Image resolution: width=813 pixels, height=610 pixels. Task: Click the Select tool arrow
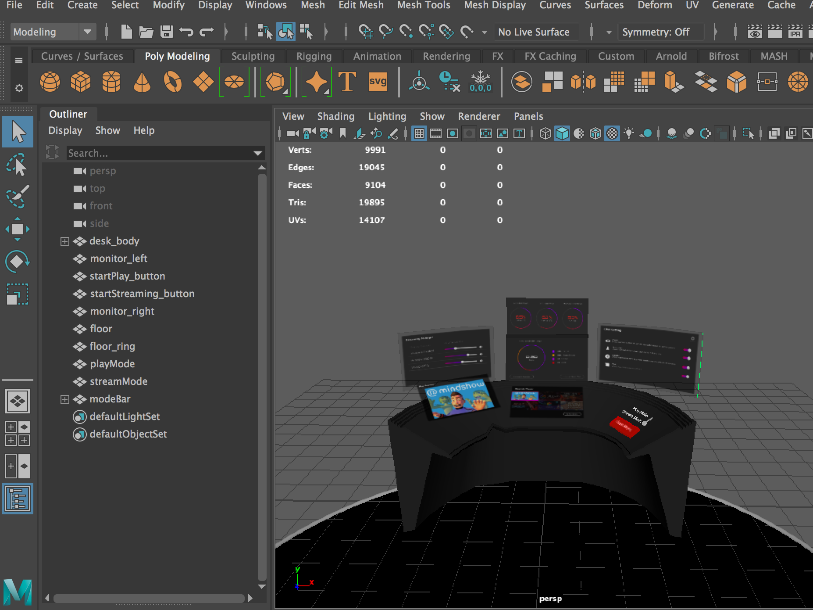[x=18, y=132]
